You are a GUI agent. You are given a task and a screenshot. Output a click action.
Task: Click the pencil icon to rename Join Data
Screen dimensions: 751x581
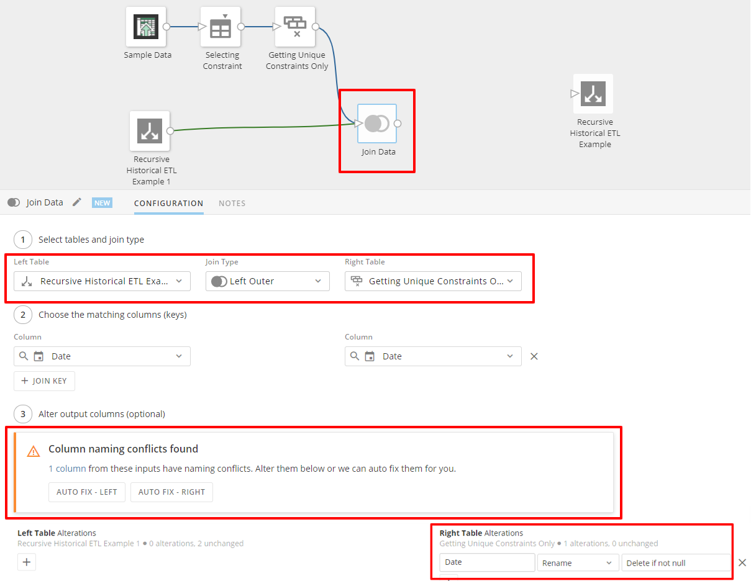pyautogui.click(x=76, y=202)
